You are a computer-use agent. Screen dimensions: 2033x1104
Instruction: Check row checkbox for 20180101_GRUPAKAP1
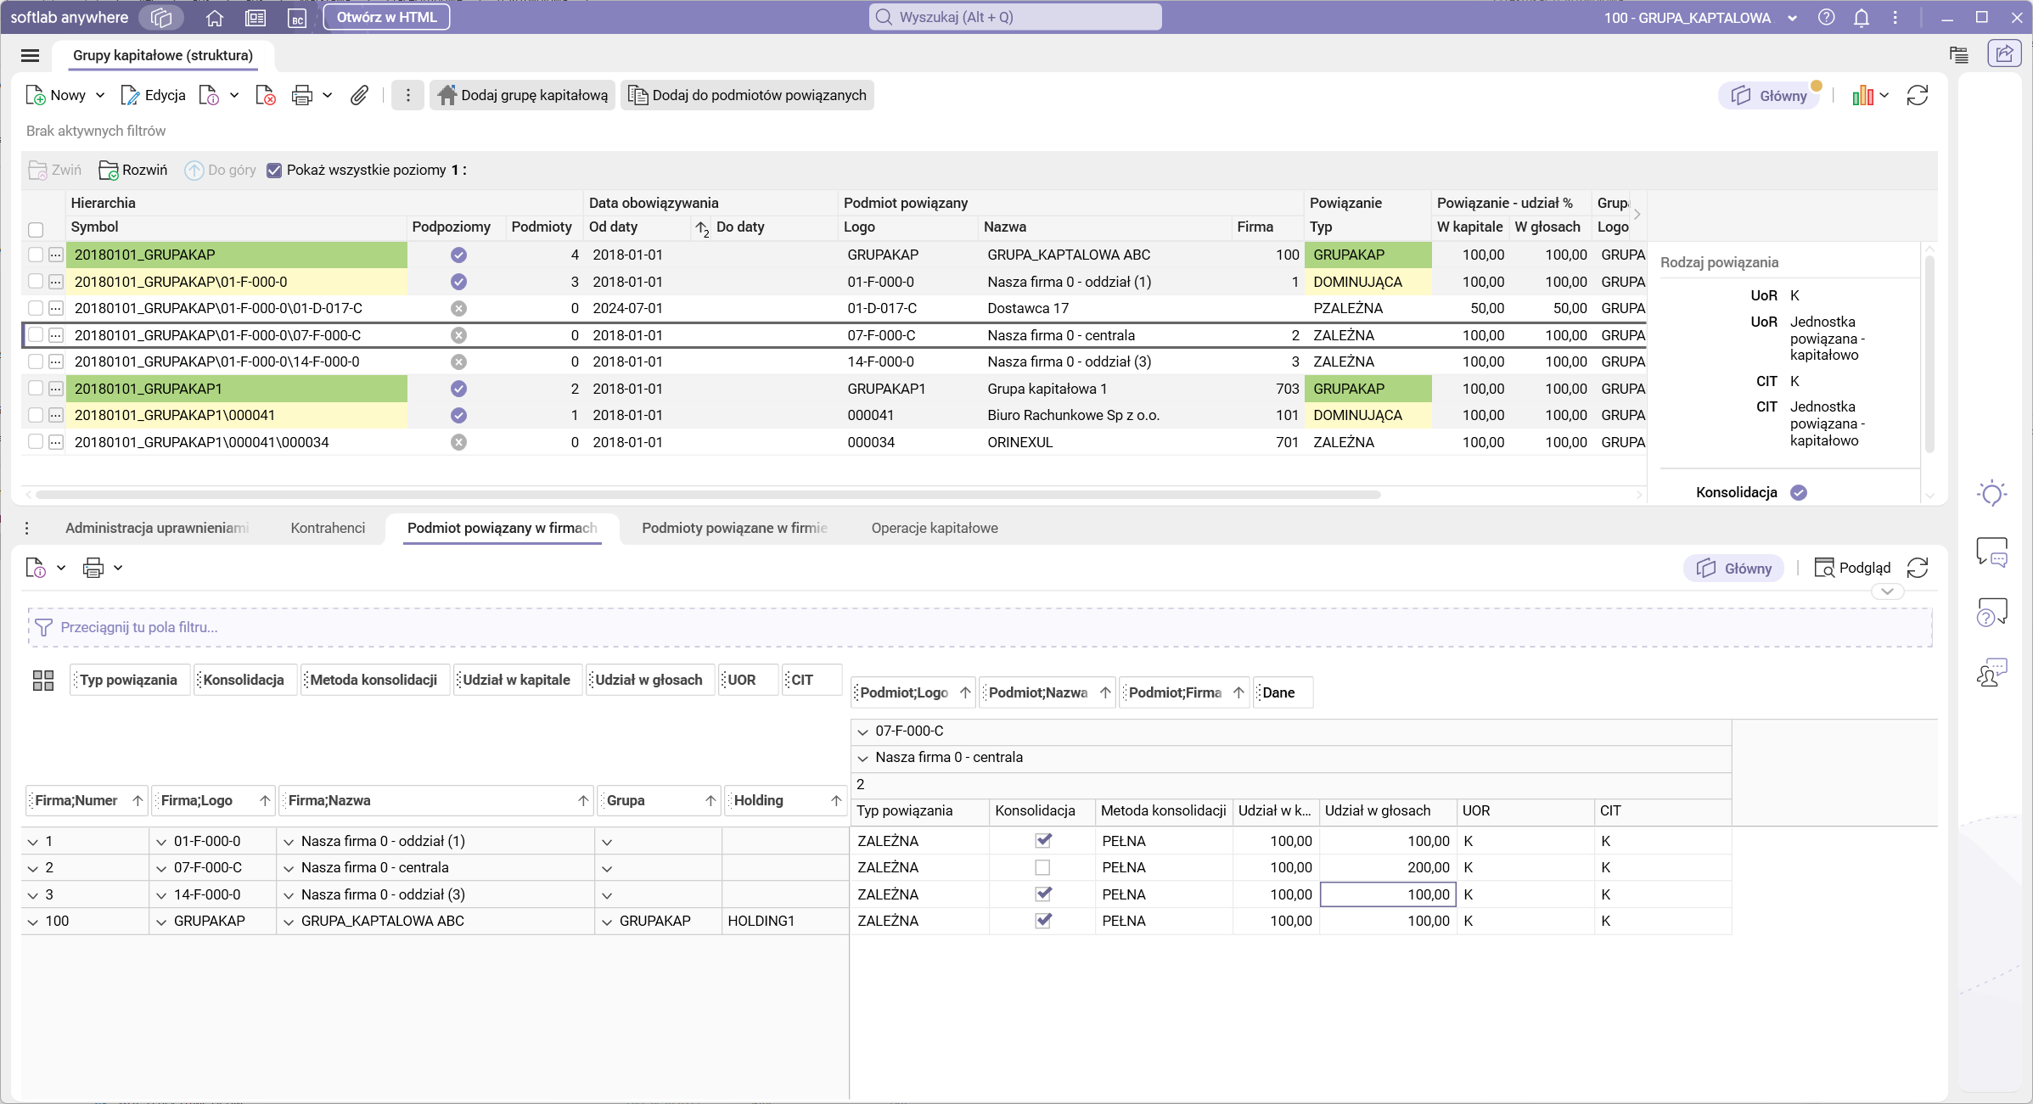(35, 388)
